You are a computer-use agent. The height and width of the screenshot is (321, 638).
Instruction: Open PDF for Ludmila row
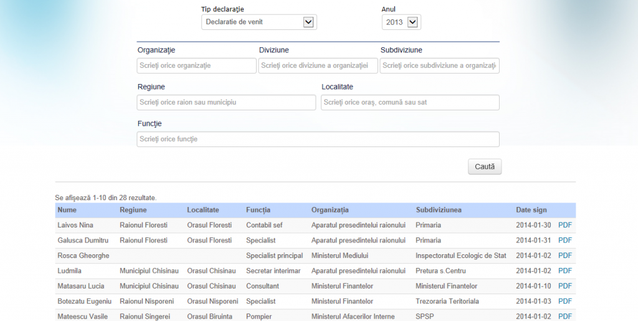point(565,271)
